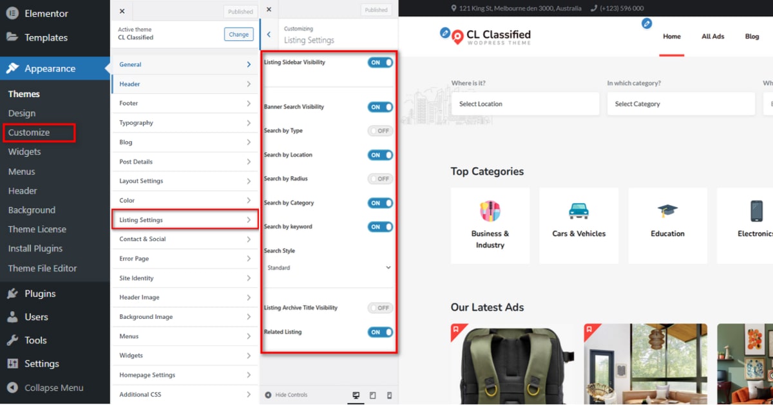Click the Business & Industry category icon
The width and height of the screenshot is (773, 405).
tap(490, 211)
